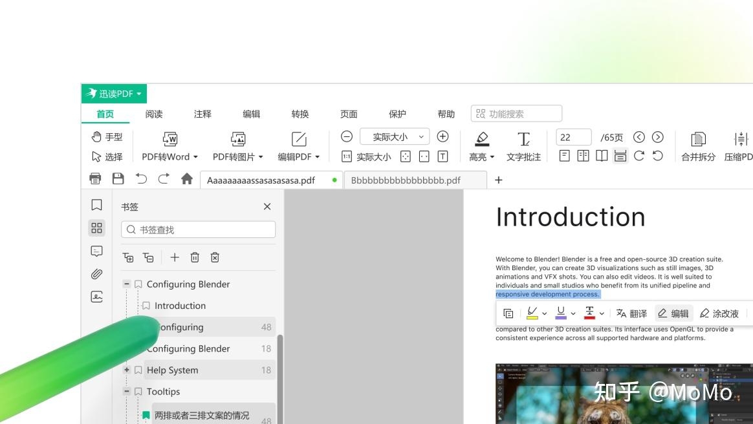Click the 编辑PDF edit icon
Screen dimensions: 753x424
pos(299,139)
